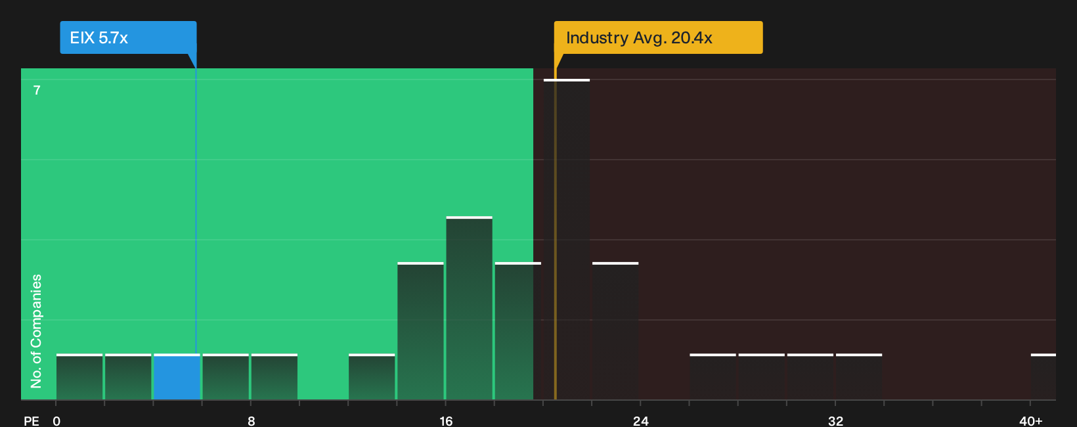Click the EIX 5.7x blue label
Image resolution: width=1077 pixels, height=427 pixels.
(x=128, y=37)
